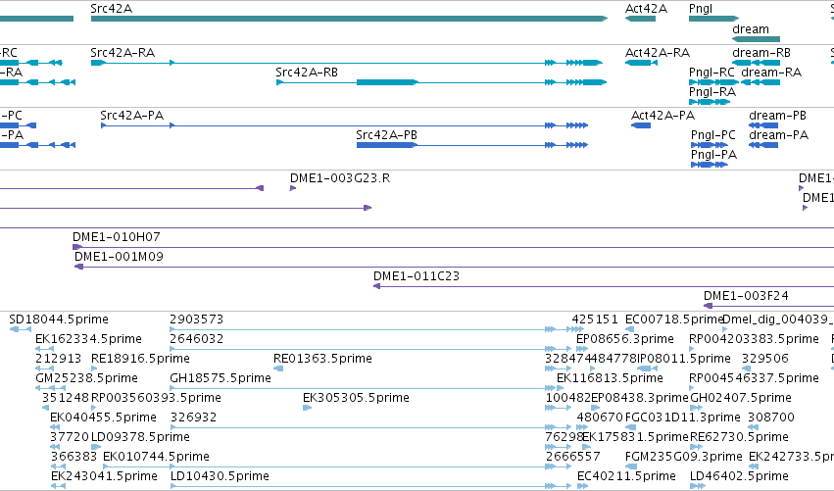Image resolution: width=834 pixels, height=491 pixels.
Task: Select the RE62730.5prime EST label
Action: click(739, 437)
